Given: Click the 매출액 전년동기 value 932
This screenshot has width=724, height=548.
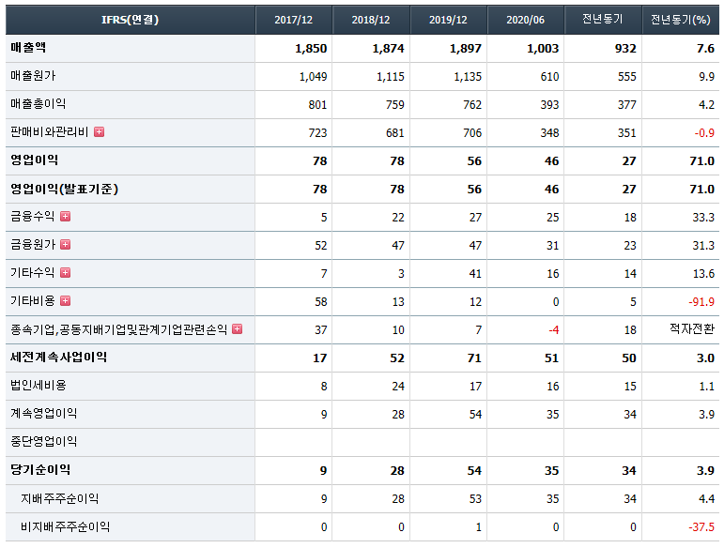Looking at the screenshot, I should [625, 49].
